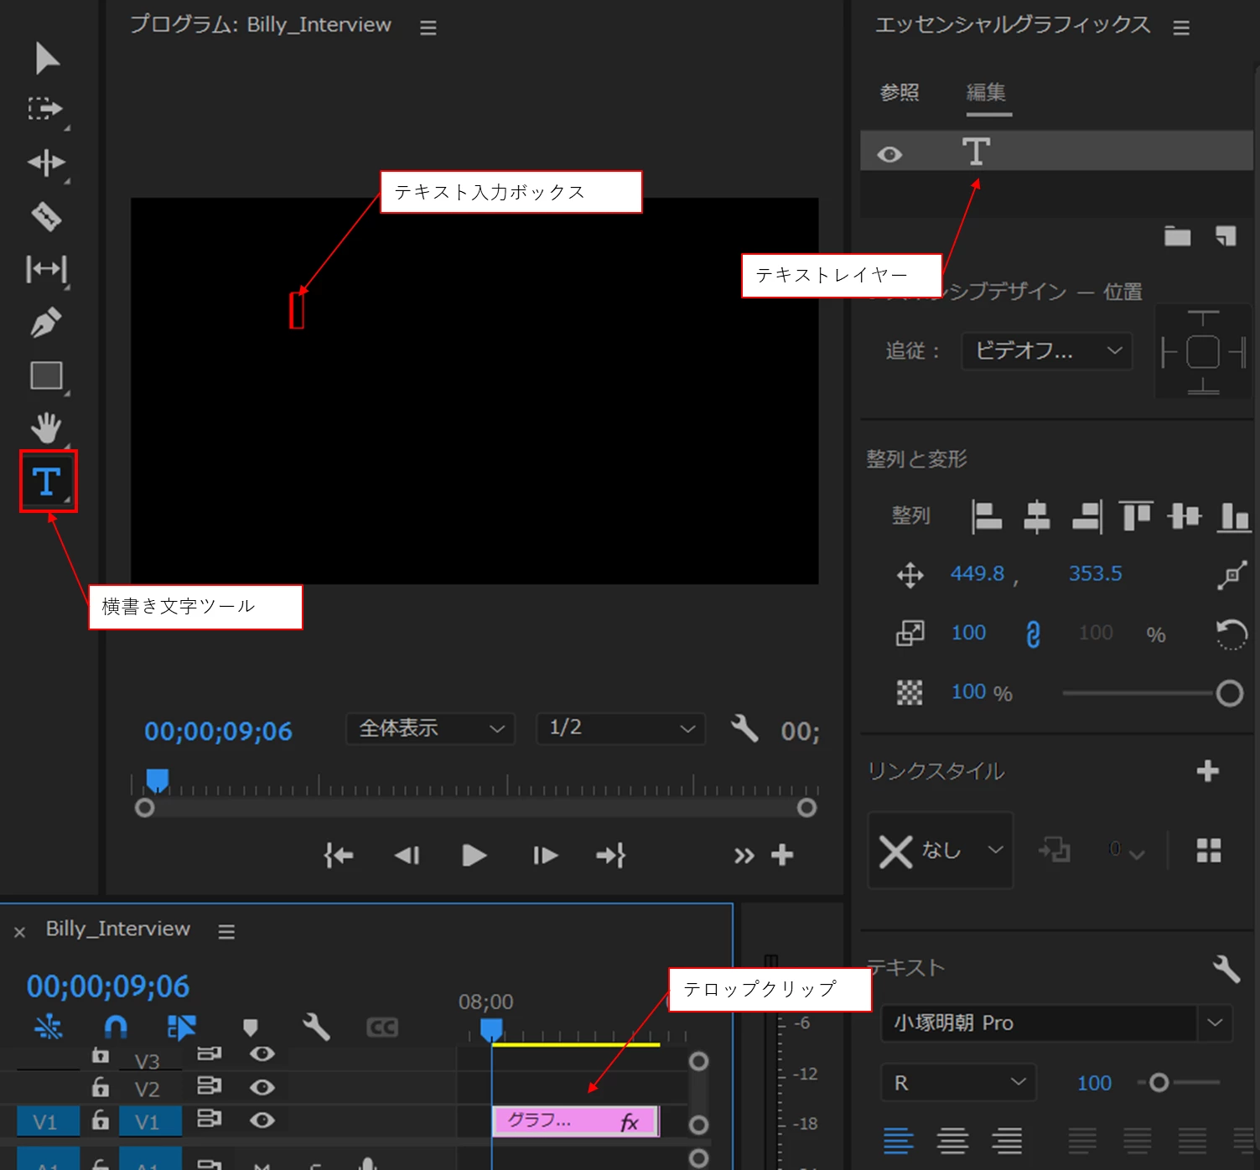Open button editor plus in monitor
Screen dimensions: 1260x1170
782,855
